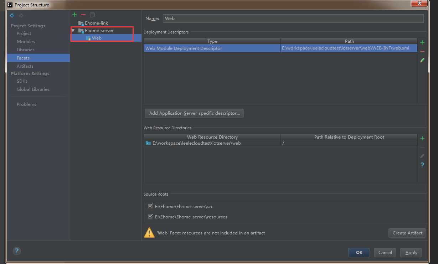Open the Global Libraries section
The width and height of the screenshot is (438, 264).
[33, 89]
